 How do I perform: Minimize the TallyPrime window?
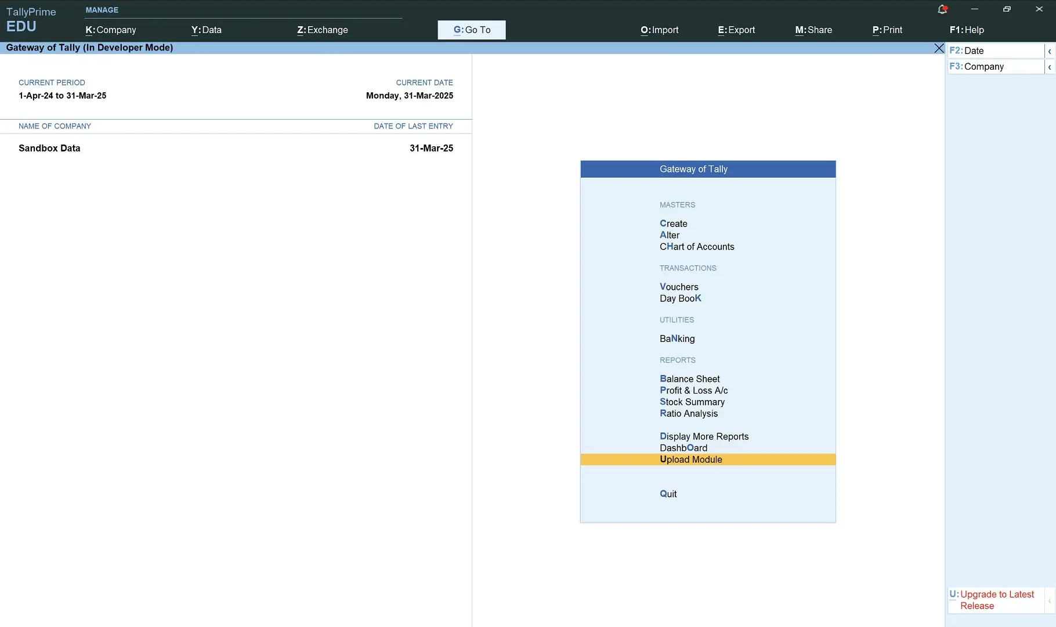(x=975, y=9)
